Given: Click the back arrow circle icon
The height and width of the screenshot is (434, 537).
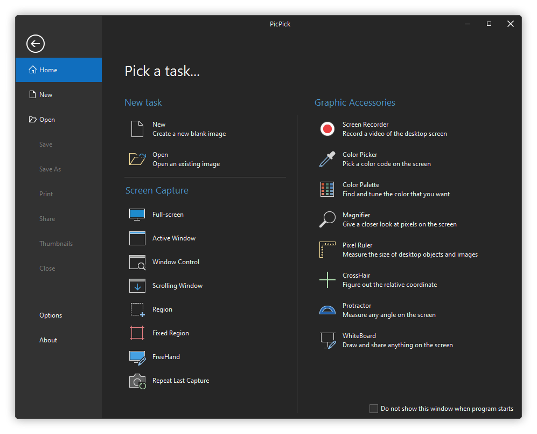Looking at the screenshot, I should (x=36, y=44).
